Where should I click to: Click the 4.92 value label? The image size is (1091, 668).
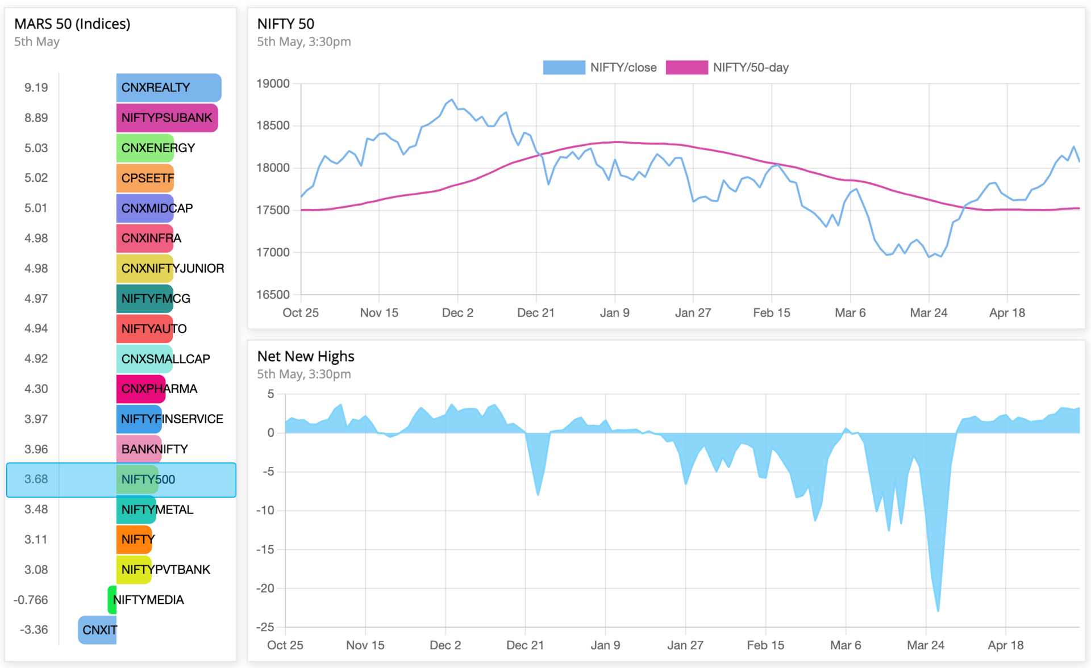[x=36, y=358]
